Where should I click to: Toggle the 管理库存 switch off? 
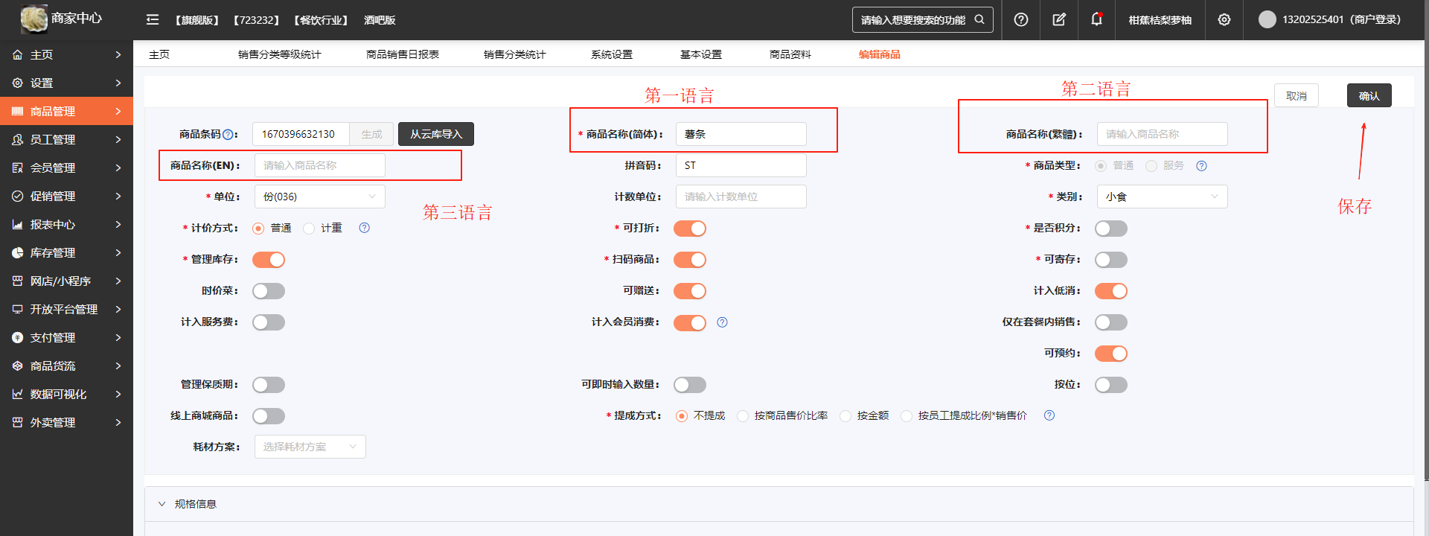click(x=269, y=260)
